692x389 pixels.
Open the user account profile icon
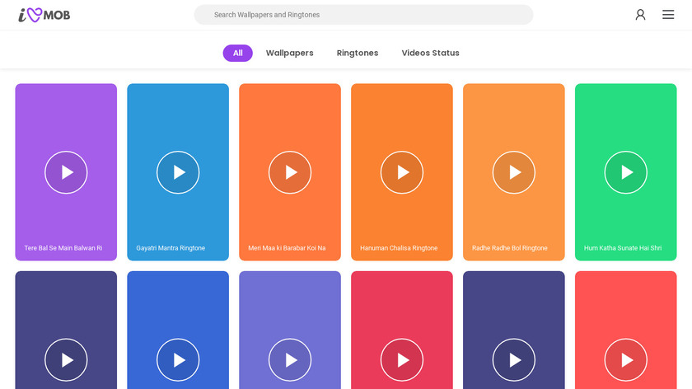[640, 15]
